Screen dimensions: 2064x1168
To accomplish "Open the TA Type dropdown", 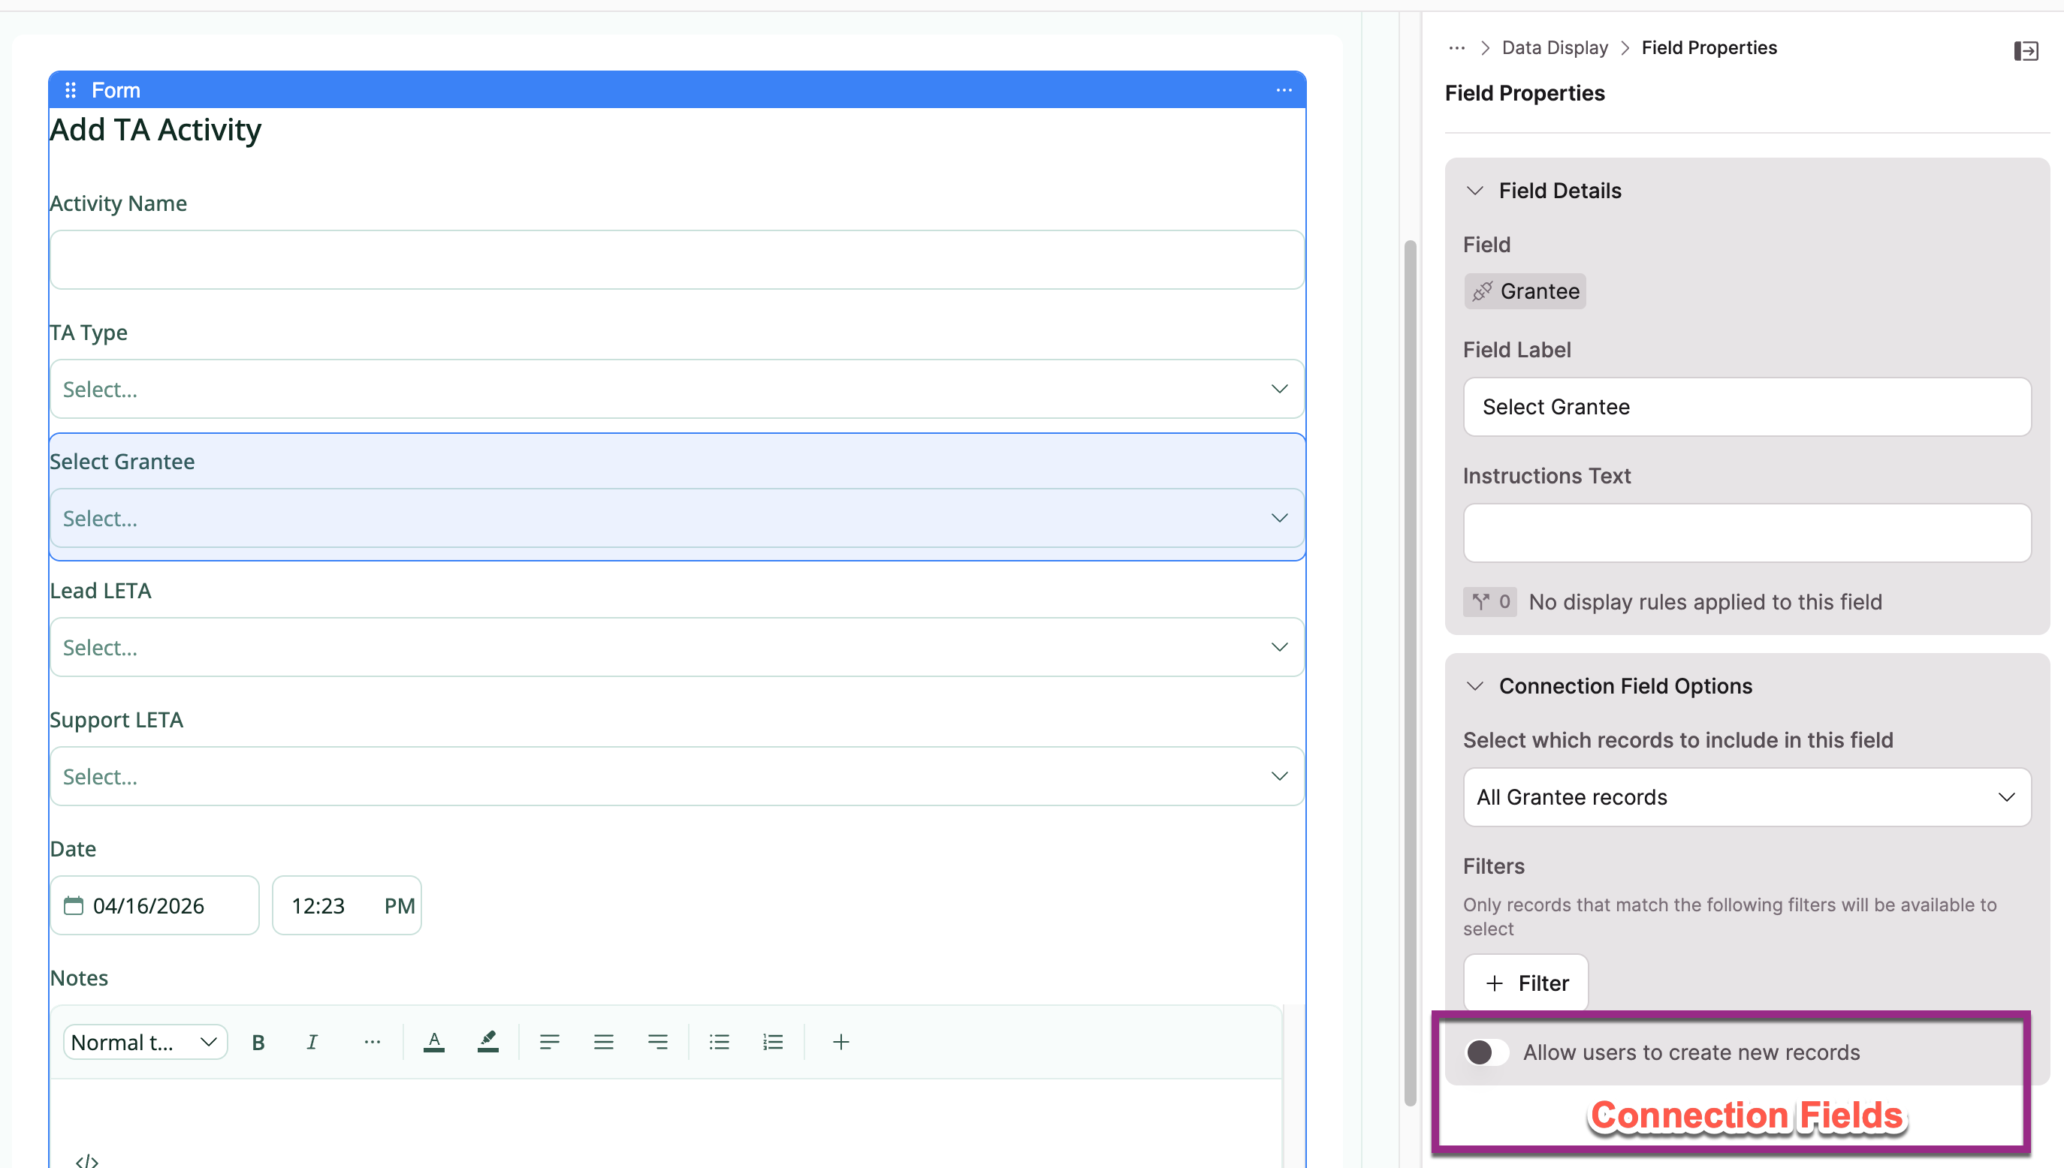I will pos(677,389).
